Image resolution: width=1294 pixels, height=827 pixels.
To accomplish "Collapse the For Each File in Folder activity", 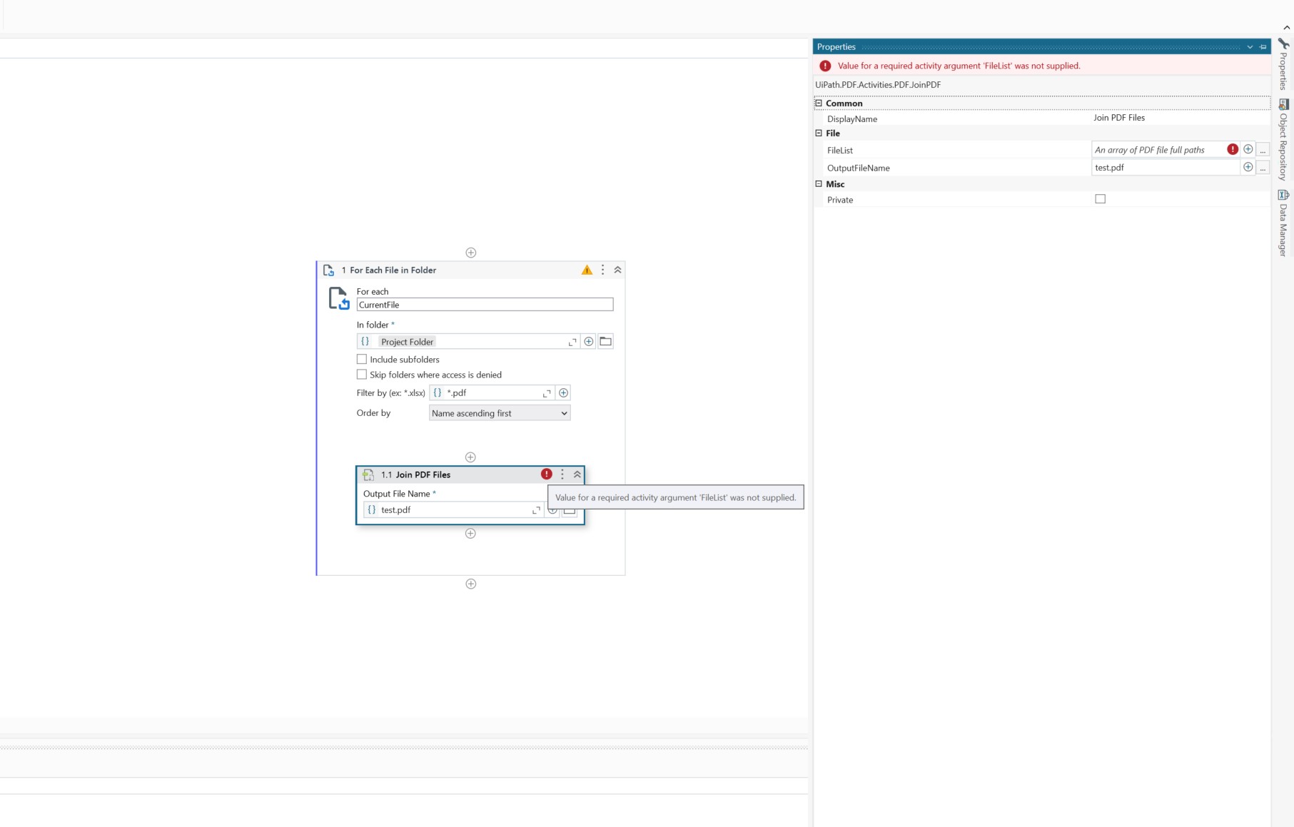I will tap(617, 270).
